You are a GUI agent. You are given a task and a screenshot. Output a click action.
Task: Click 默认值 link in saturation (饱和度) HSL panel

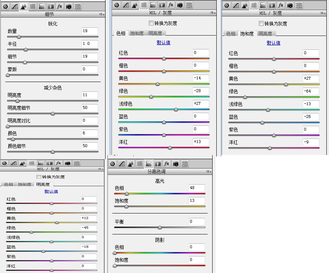click(274, 43)
